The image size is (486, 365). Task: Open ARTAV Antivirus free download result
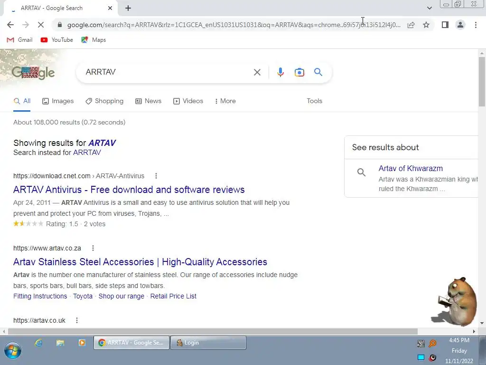coord(129,190)
